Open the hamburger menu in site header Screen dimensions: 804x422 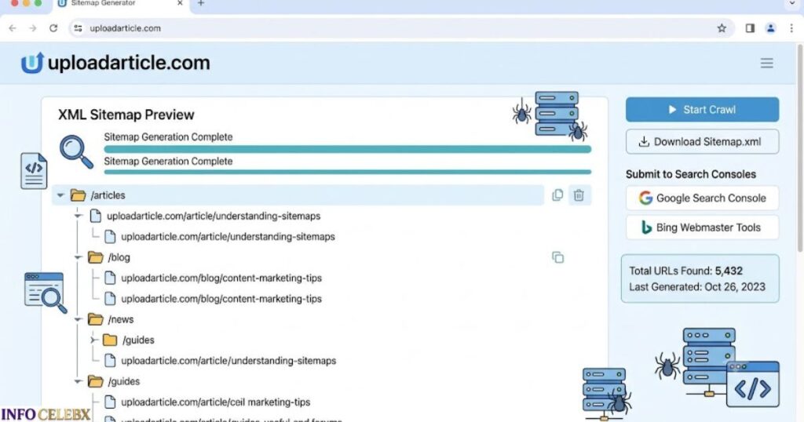tap(766, 63)
